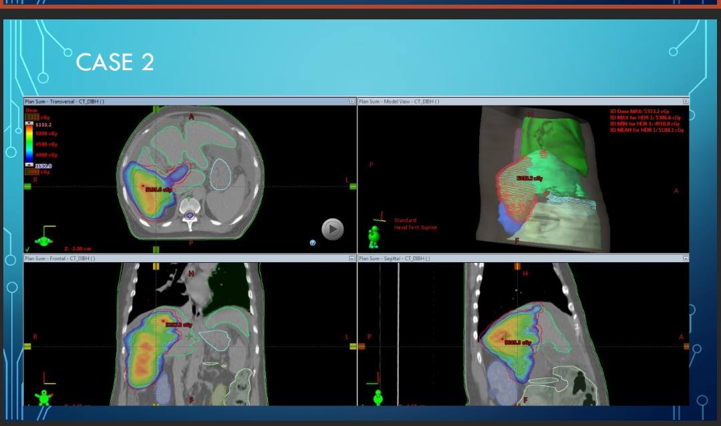Click the 'Head First-Supine' orientation label

(x=415, y=227)
